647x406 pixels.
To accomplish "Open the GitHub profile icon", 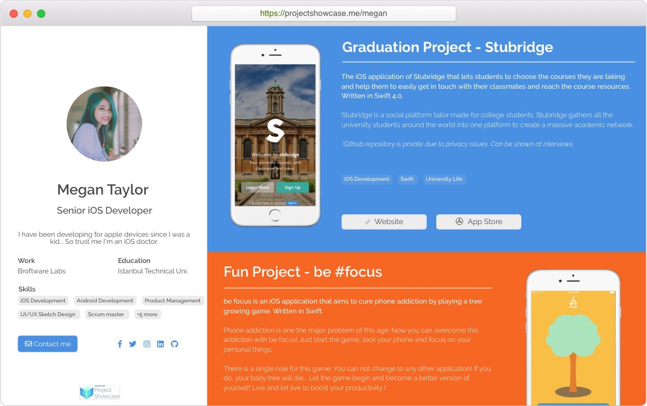I will click(175, 344).
